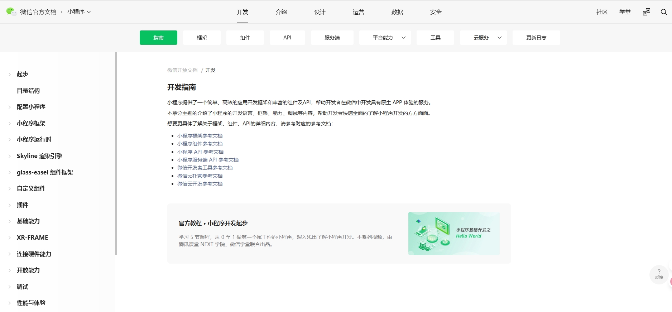This screenshot has height=312, width=672.
Task: Open the 小程序 platform dropdown
Action: pyautogui.click(x=79, y=12)
